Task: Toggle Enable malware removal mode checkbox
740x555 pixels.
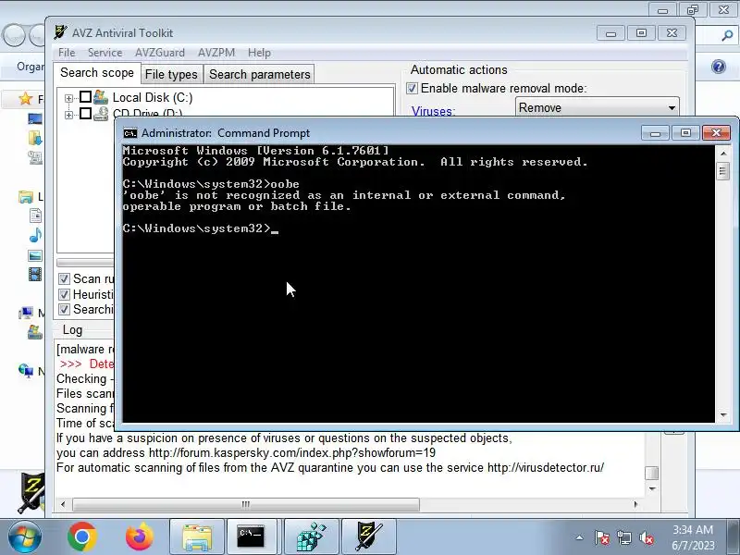Action: point(412,88)
